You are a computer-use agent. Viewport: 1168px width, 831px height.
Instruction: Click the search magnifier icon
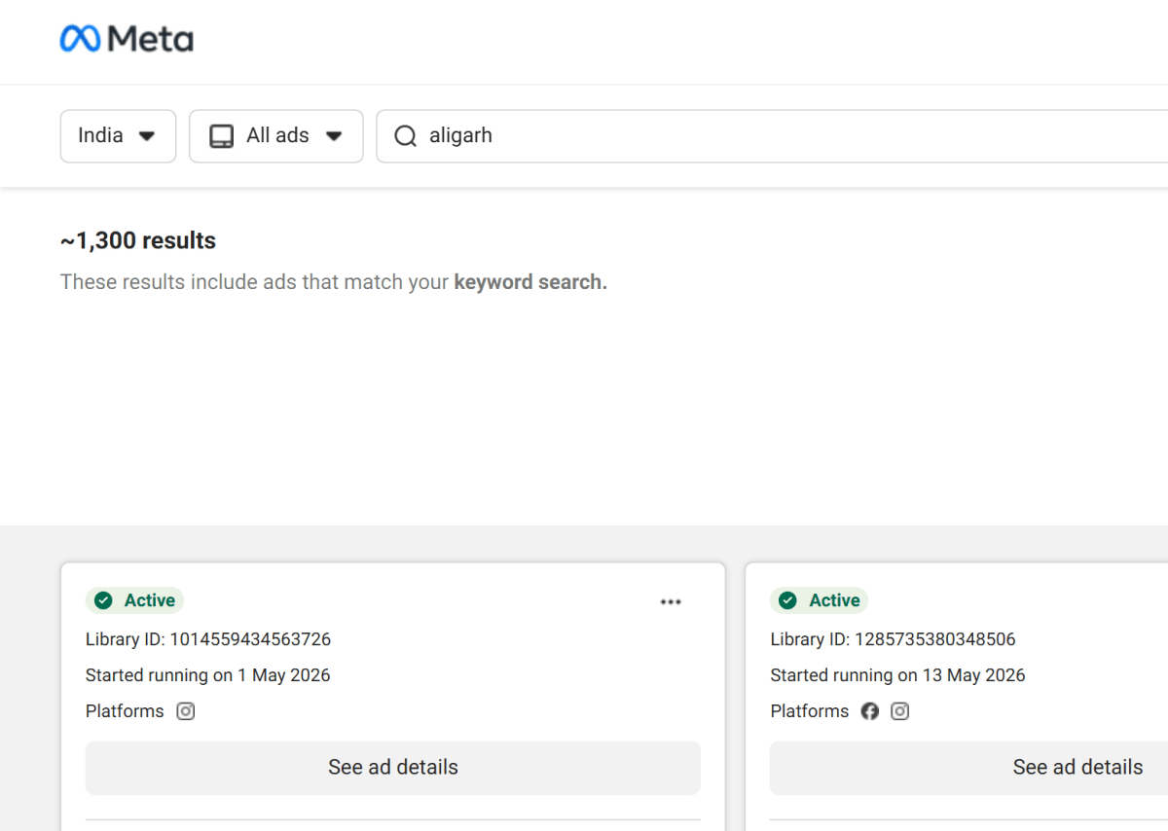(405, 136)
